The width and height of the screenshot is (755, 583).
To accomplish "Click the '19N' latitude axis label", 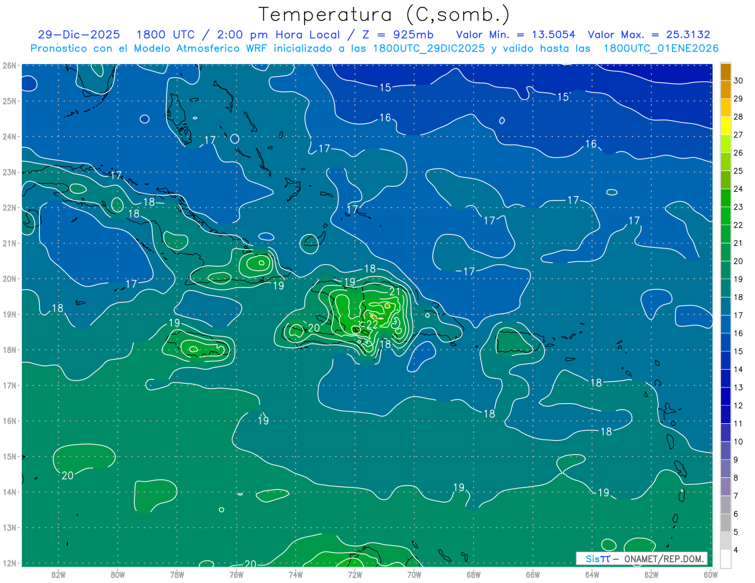I will 9,314.
